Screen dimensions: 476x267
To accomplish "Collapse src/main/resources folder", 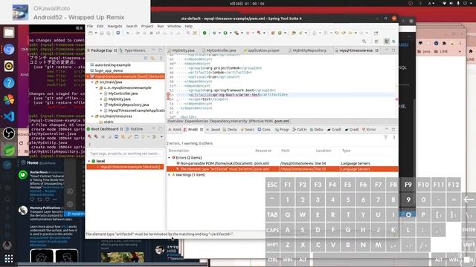I will (x=92, y=116).
